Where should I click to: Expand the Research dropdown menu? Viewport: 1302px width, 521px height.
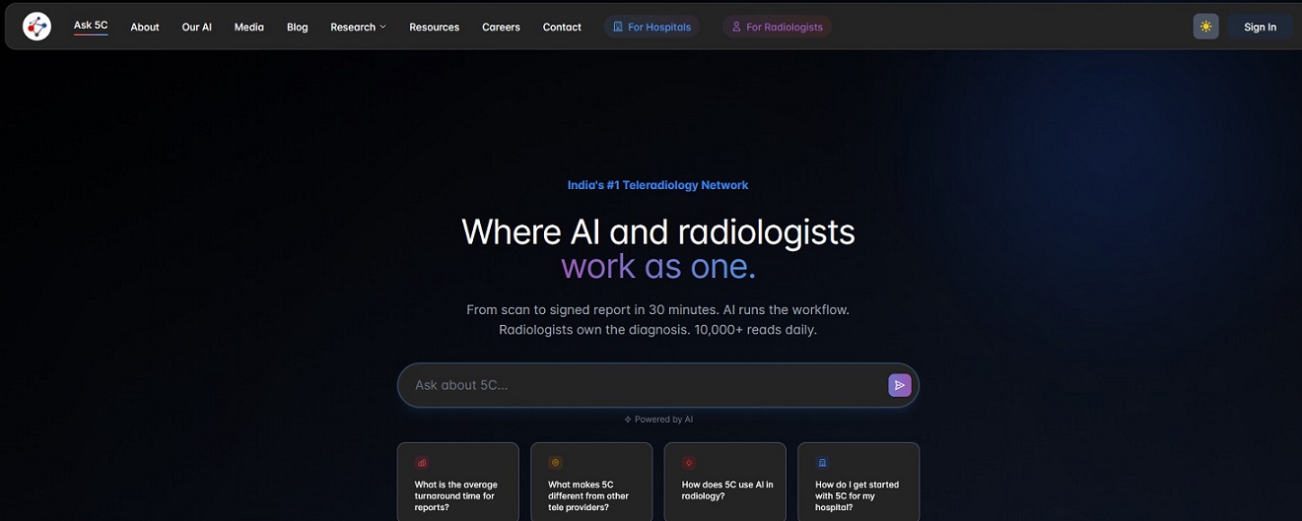pos(358,27)
